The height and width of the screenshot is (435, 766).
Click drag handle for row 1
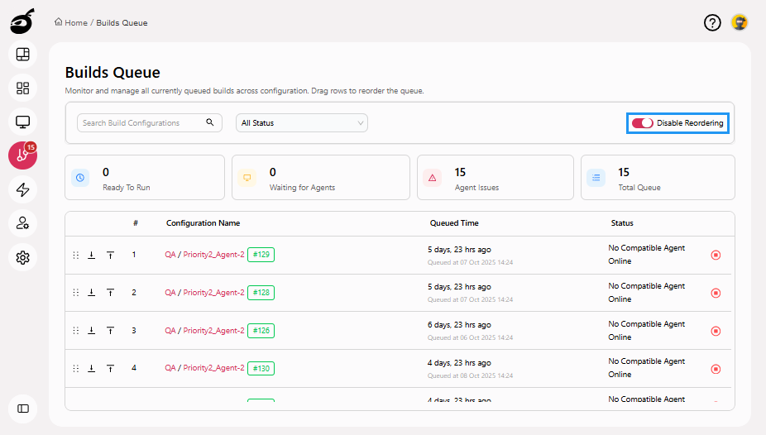pyautogui.click(x=76, y=255)
